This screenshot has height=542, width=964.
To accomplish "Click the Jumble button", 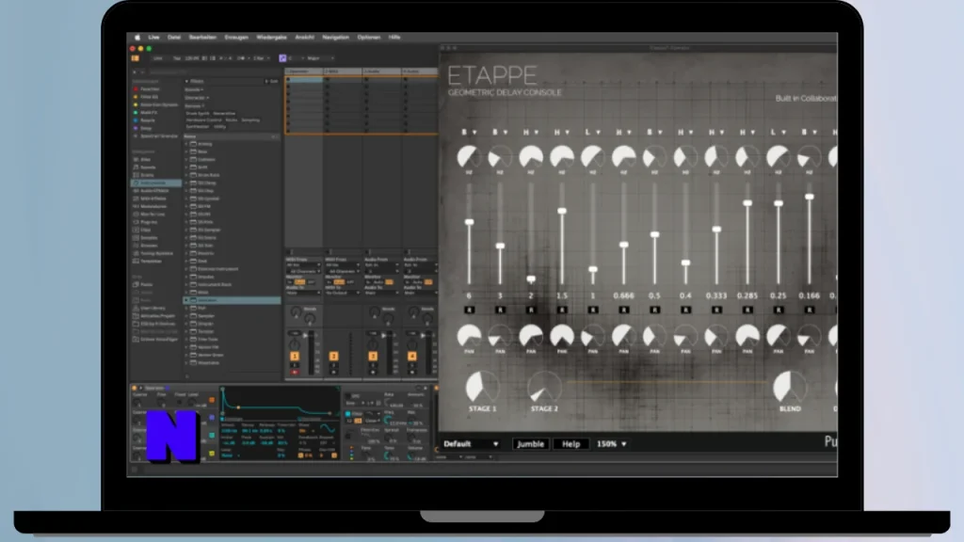I will pyautogui.click(x=530, y=444).
